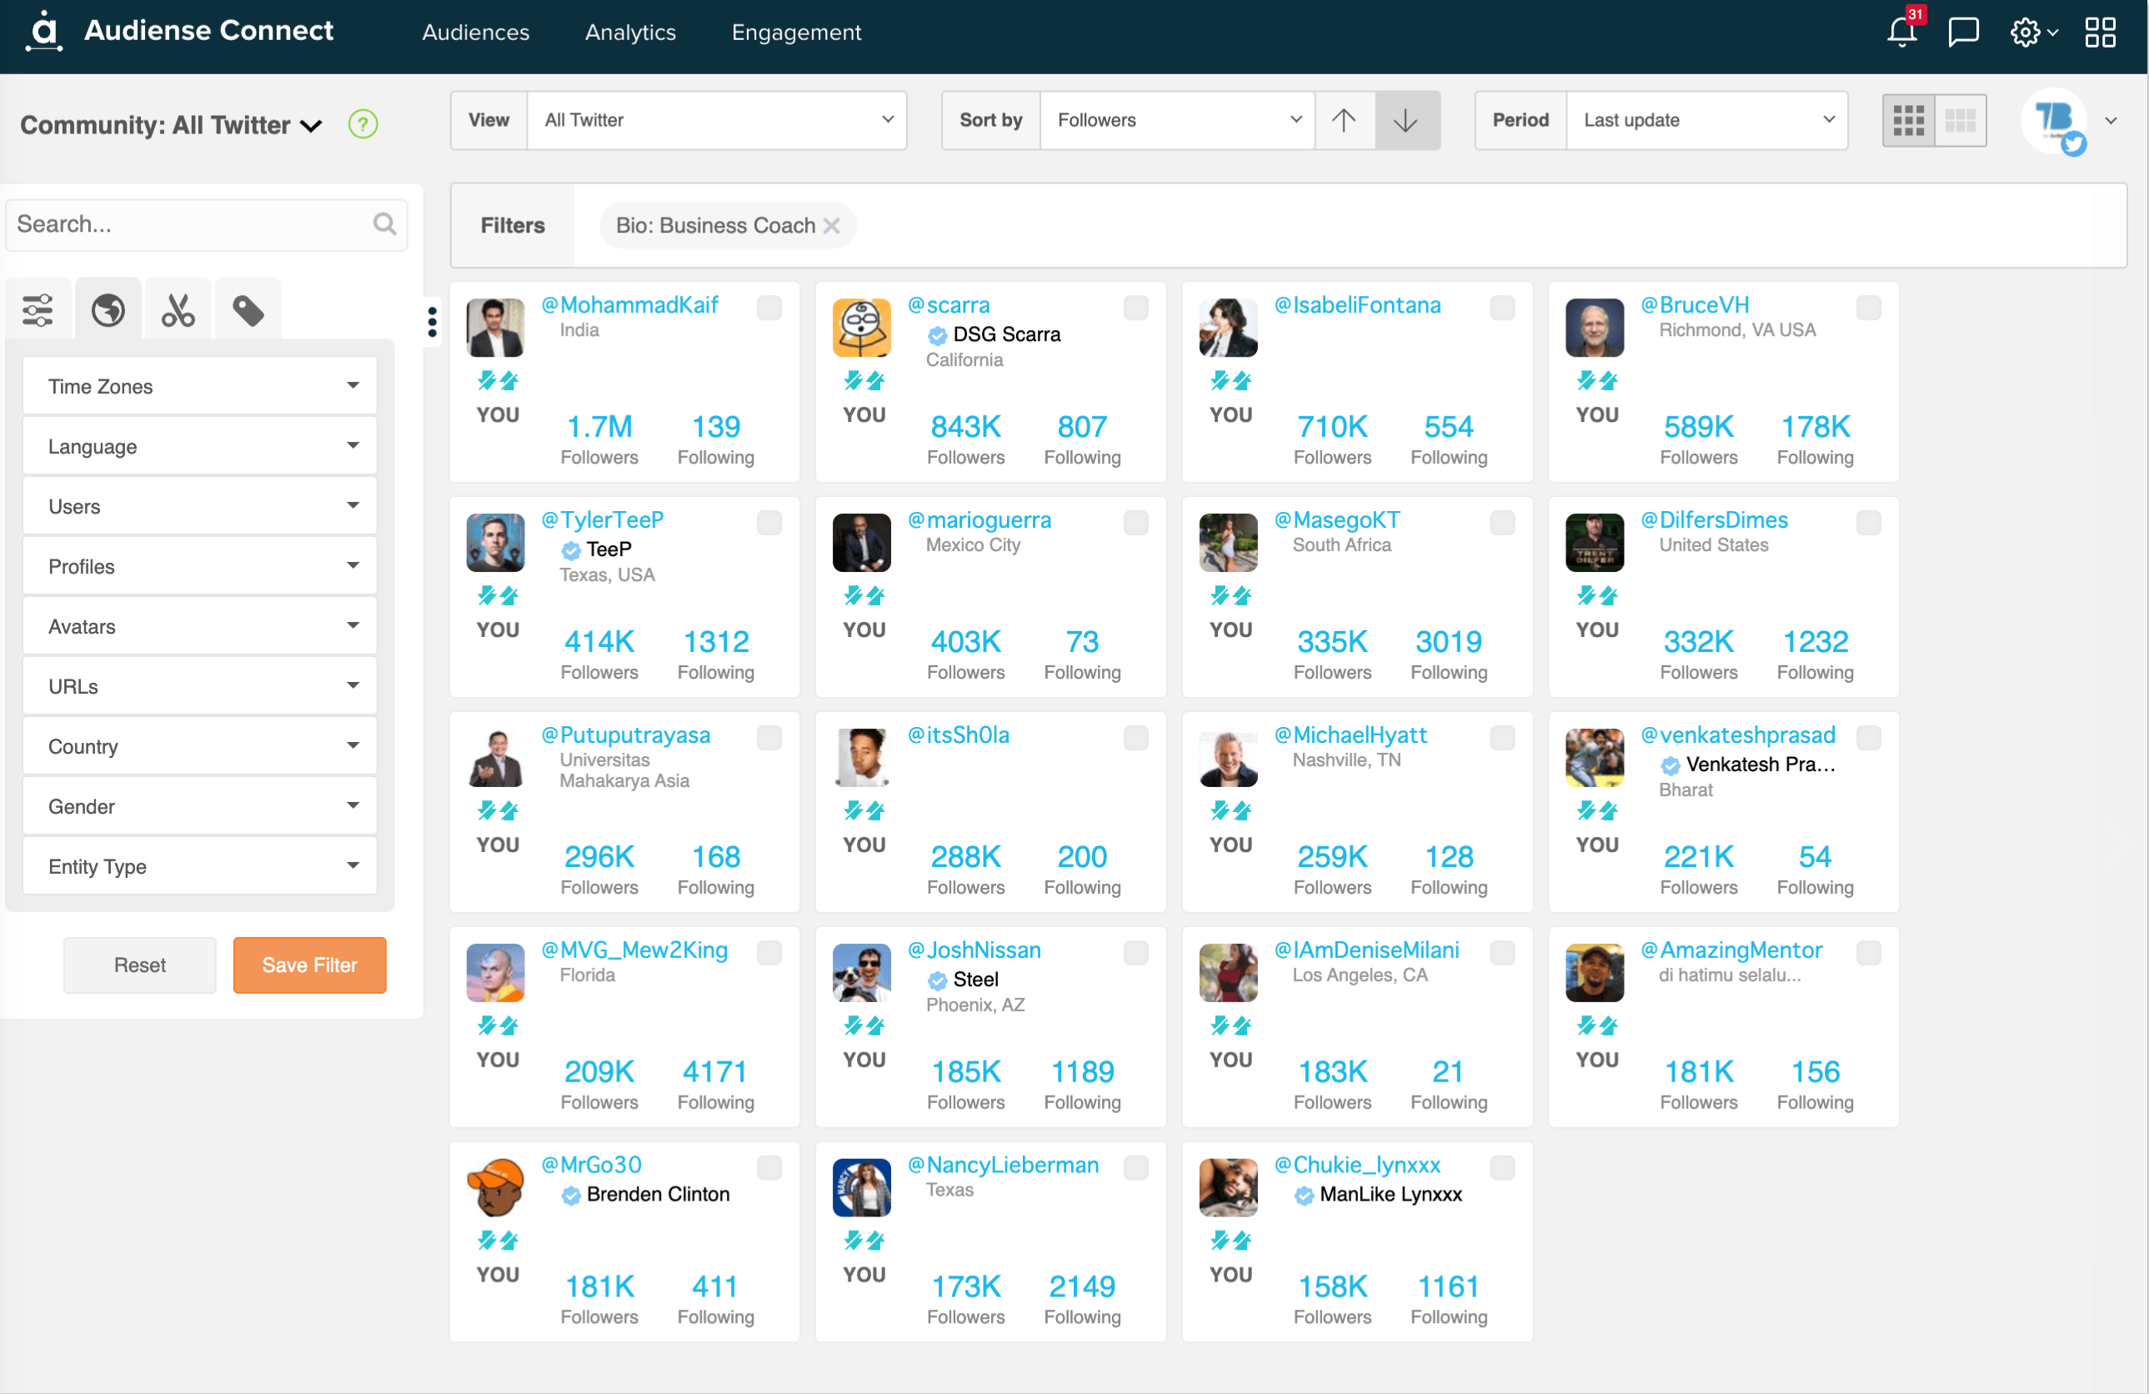Click verified badge beside DSG Scarra
Screen dimensions: 2149x1394
pyautogui.click(x=938, y=336)
